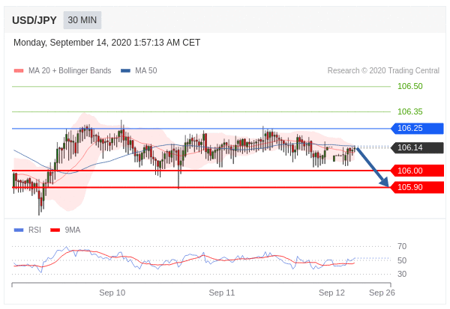450x309 pixels.
Task: Click the date line 'Monday, September 14, 2020 1:57:13 AM CET'
Action: pyautogui.click(x=106, y=43)
